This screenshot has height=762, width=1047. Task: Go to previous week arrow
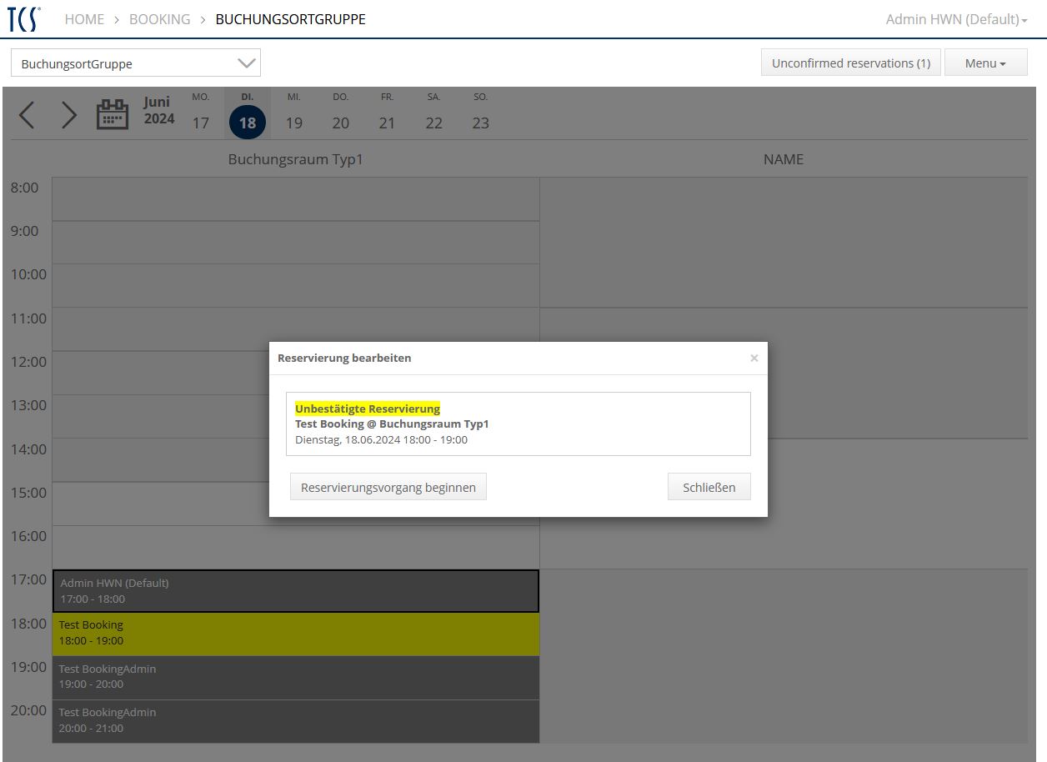click(x=27, y=115)
